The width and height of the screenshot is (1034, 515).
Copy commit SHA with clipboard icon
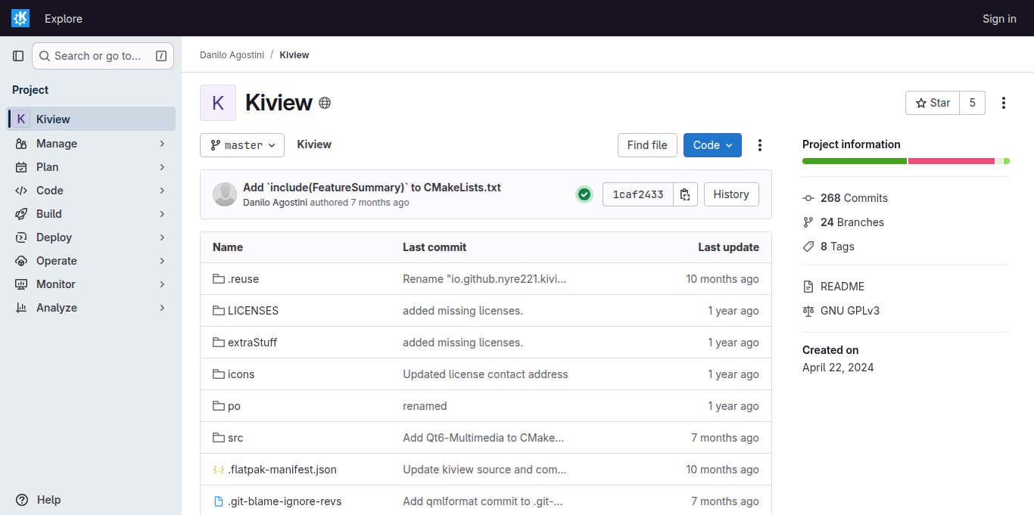click(685, 194)
